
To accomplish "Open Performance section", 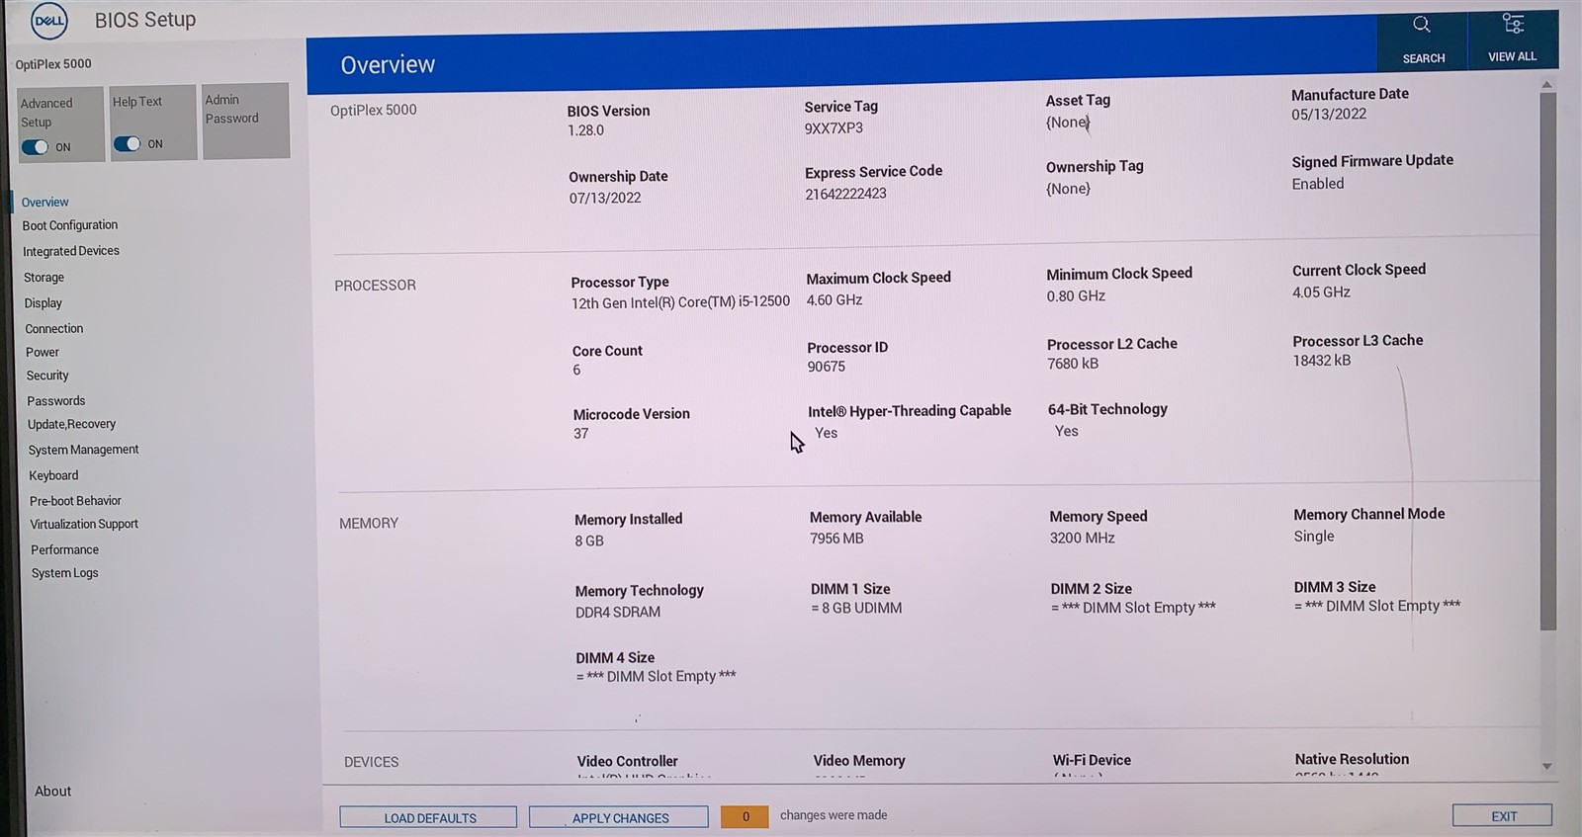I will 64,549.
